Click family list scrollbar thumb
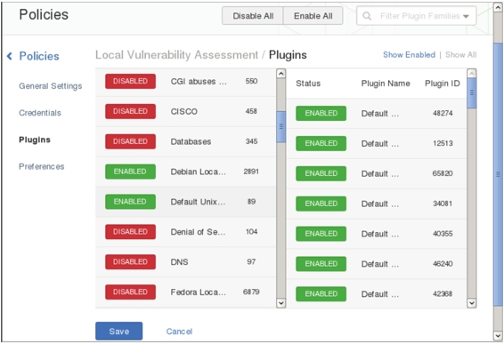Image resolution: width=504 pixels, height=344 pixels. coord(280,127)
